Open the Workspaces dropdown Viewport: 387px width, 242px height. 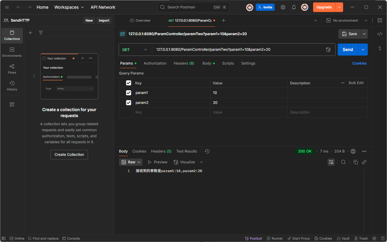click(x=69, y=7)
